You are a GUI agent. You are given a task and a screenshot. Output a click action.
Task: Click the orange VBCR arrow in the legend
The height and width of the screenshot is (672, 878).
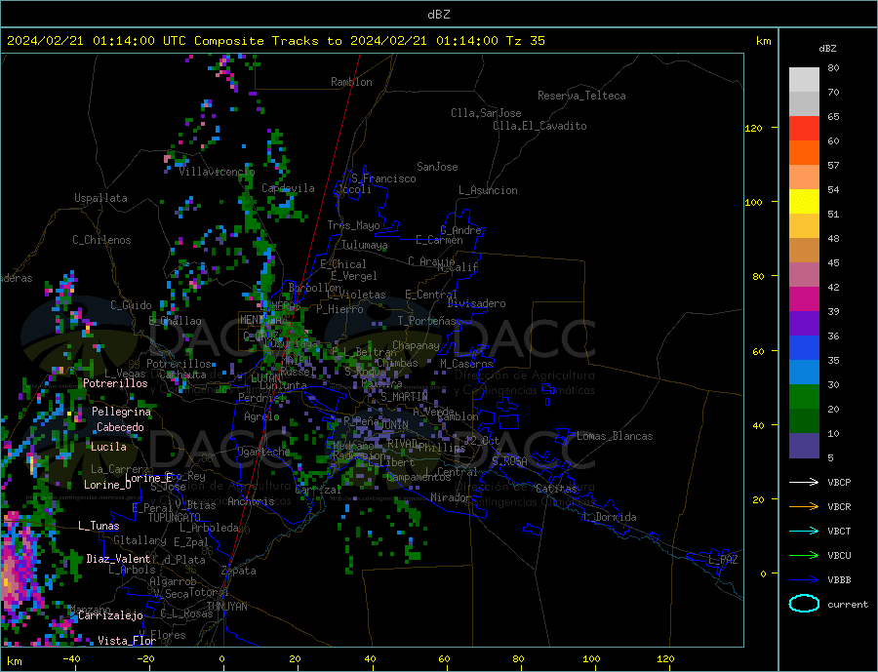[804, 507]
